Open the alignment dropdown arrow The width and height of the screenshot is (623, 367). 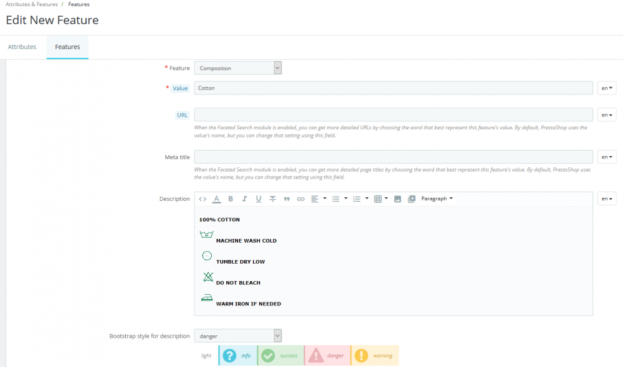[x=325, y=198]
